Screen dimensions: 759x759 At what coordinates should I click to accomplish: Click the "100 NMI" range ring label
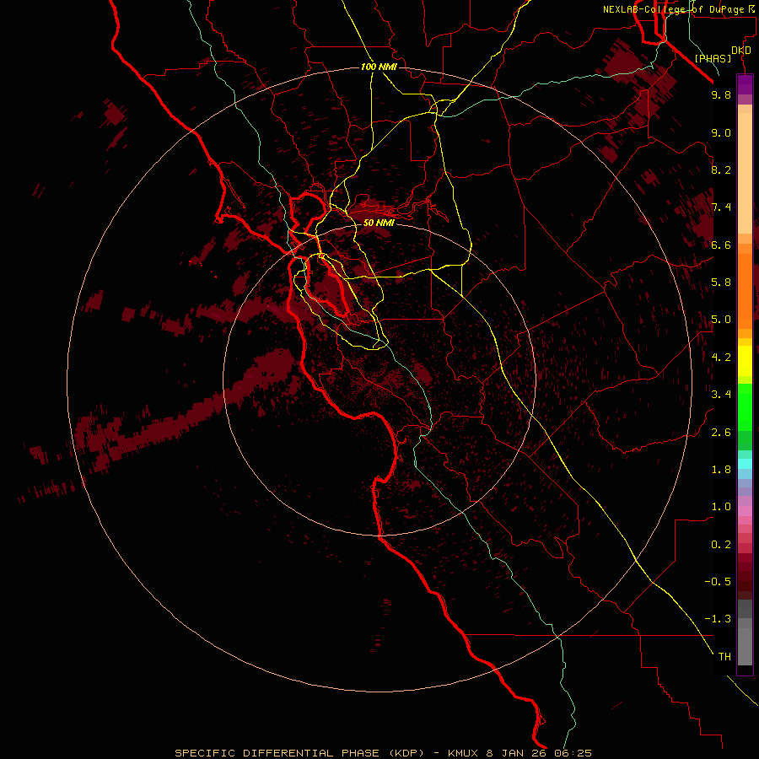pos(379,67)
